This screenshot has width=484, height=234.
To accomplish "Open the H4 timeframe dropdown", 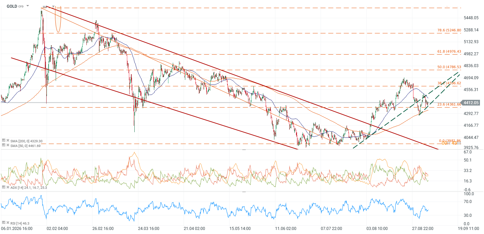I will 53,6.
